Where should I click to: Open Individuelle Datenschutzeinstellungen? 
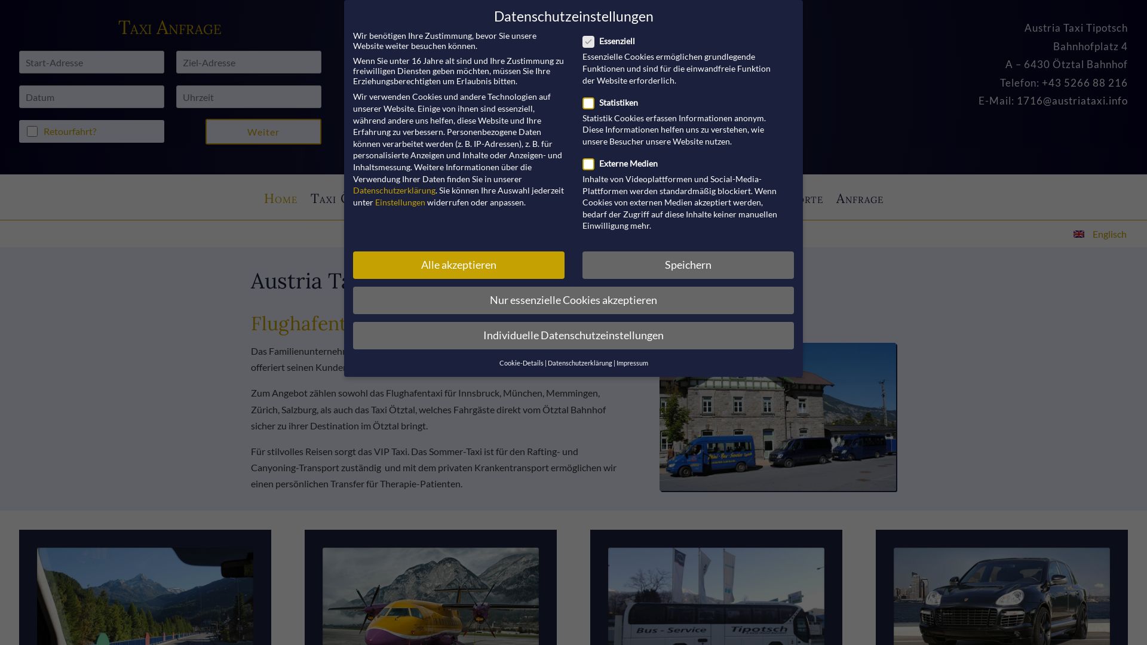click(573, 336)
